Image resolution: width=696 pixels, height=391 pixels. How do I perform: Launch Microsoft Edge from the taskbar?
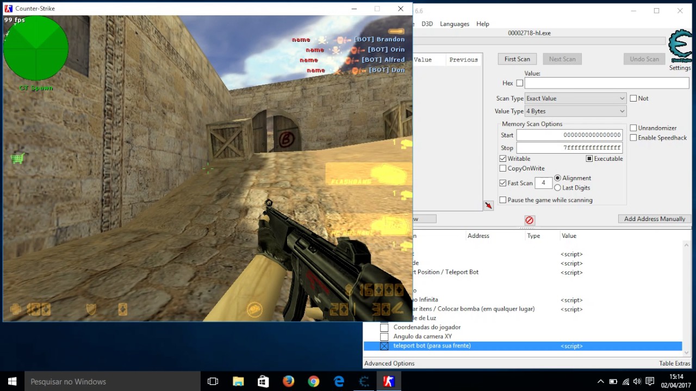(339, 381)
